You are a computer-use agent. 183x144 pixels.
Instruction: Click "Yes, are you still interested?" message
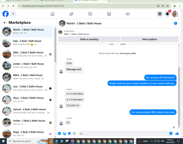click(160, 78)
